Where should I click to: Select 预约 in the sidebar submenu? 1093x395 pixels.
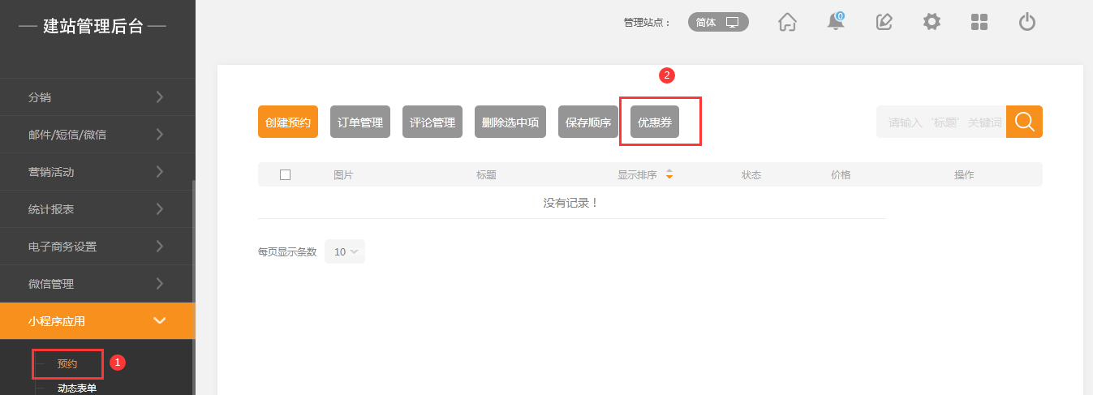[67, 364]
